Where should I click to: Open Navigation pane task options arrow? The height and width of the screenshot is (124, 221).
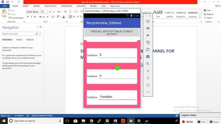pyautogui.click(x=38, y=27)
